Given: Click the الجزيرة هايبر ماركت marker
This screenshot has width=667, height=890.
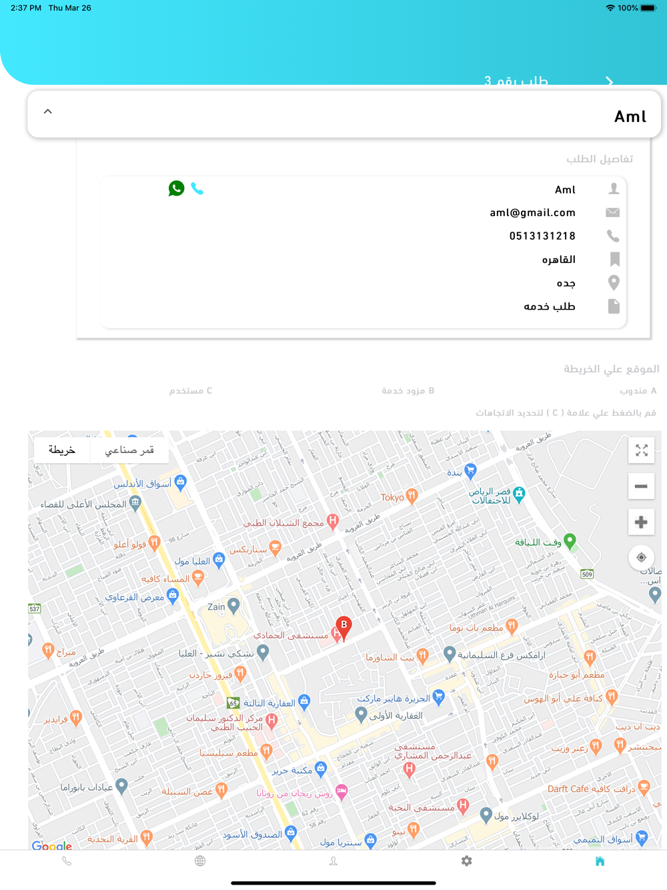Looking at the screenshot, I should click(438, 697).
